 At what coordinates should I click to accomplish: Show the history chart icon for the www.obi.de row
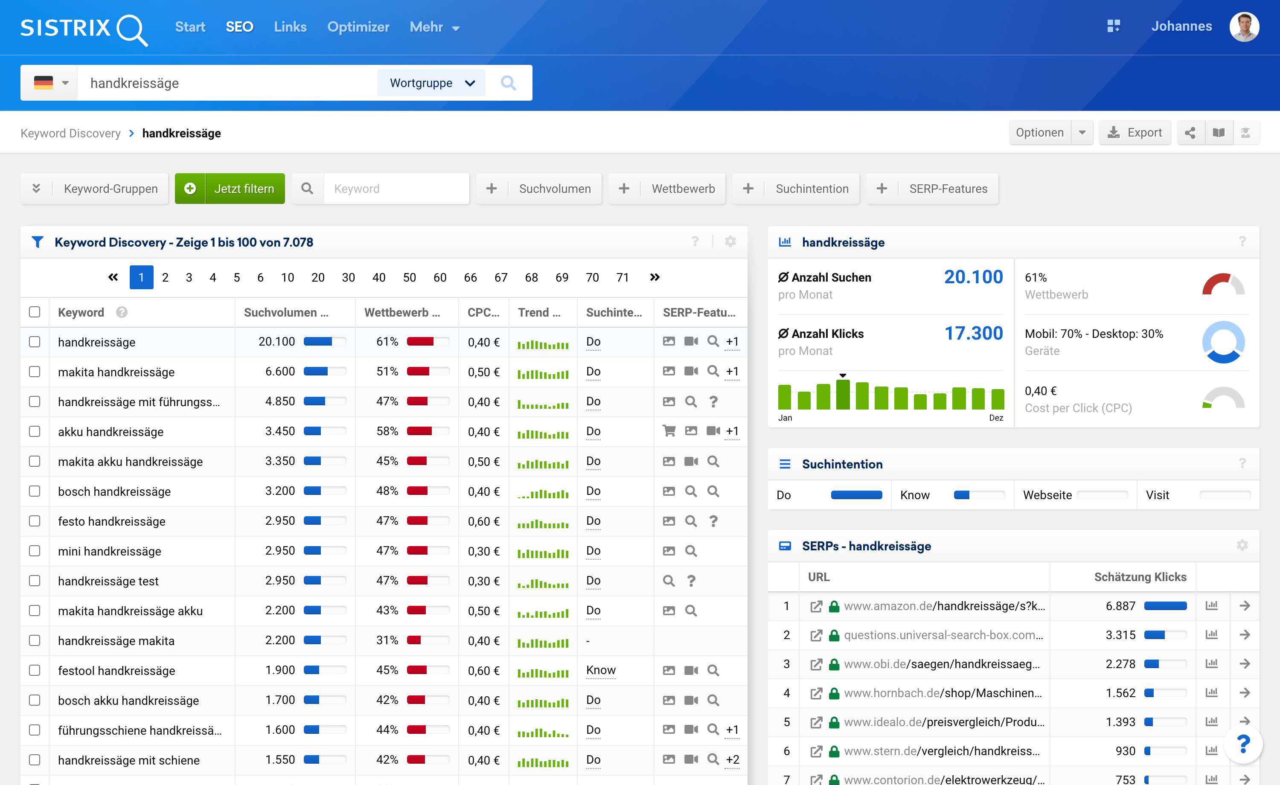click(x=1211, y=664)
